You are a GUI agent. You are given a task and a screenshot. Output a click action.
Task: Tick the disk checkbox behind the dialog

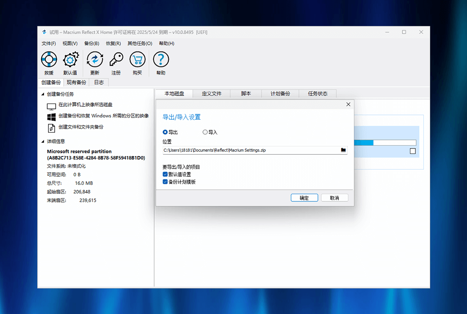pyautogui.click(x=413, y=151)
